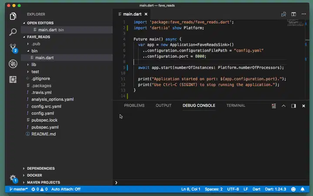Open the .packages file

coord(41,86)
